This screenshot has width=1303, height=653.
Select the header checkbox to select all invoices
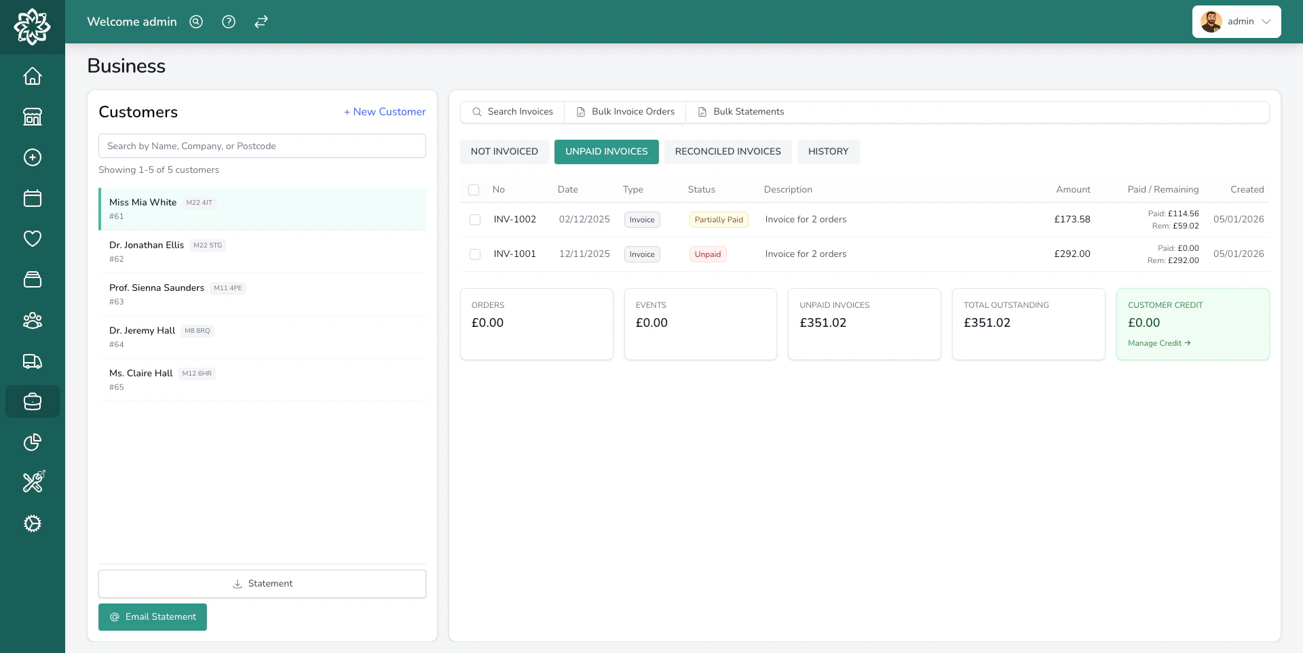pos(474,190)
